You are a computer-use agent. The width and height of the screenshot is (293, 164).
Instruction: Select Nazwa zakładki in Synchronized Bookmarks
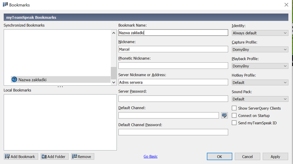60,79
